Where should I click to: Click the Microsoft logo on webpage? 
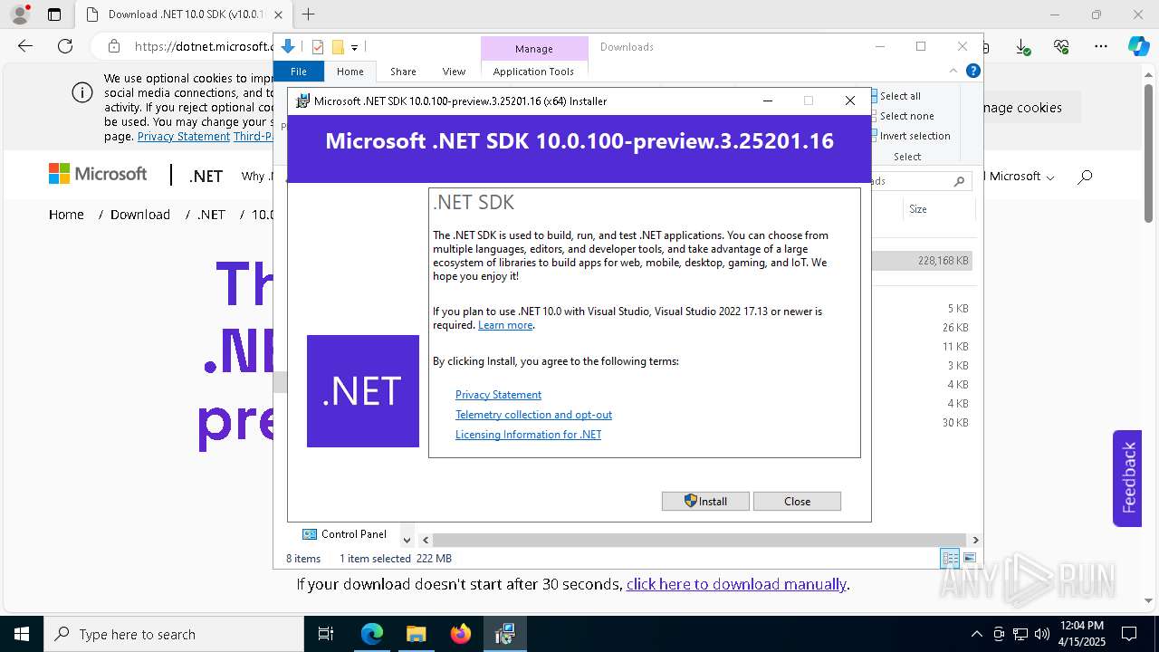[98, 174]
